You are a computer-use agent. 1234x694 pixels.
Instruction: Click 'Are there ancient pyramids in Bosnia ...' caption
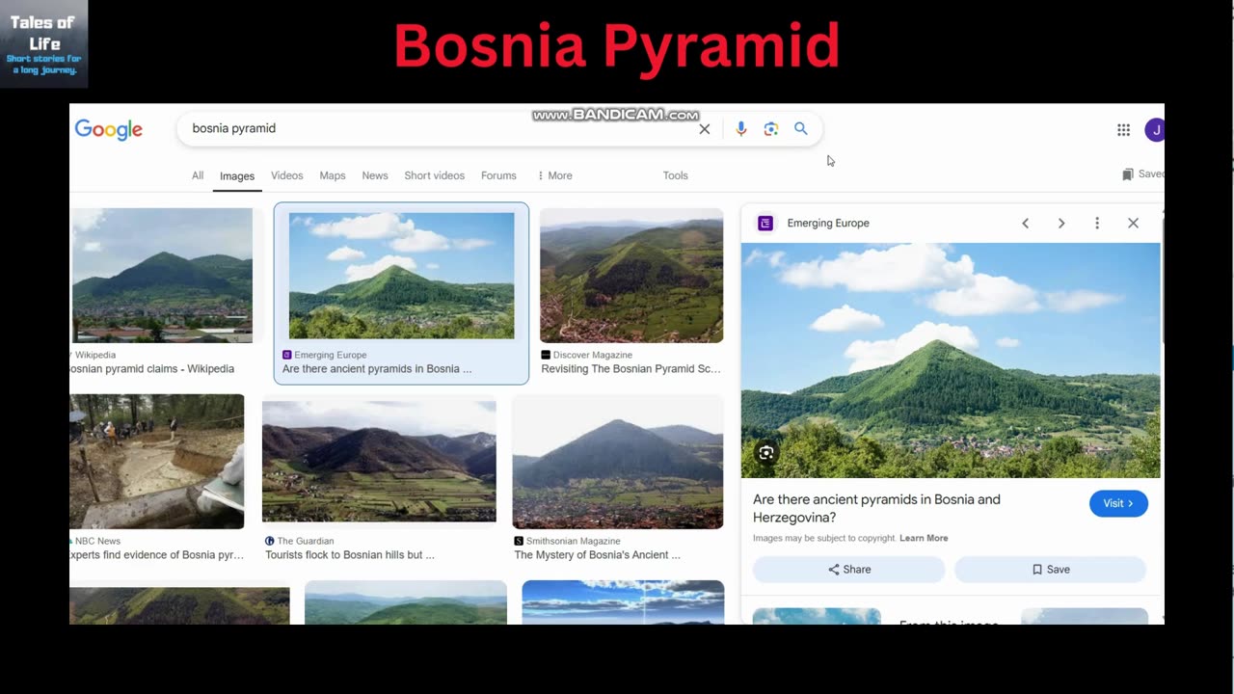[x=377, y=369]
